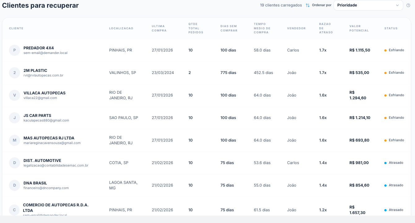Click the email mariareginacavensouza@gmail.com

click(52, 143)
